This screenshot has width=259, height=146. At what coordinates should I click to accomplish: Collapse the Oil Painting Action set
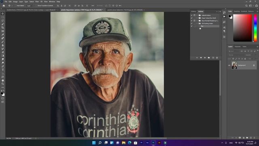pyautogui.click(x=197, y=24)
